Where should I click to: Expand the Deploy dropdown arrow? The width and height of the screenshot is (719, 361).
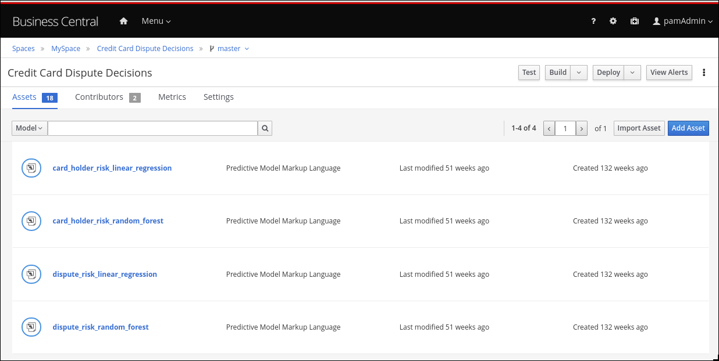coord(633,73)
